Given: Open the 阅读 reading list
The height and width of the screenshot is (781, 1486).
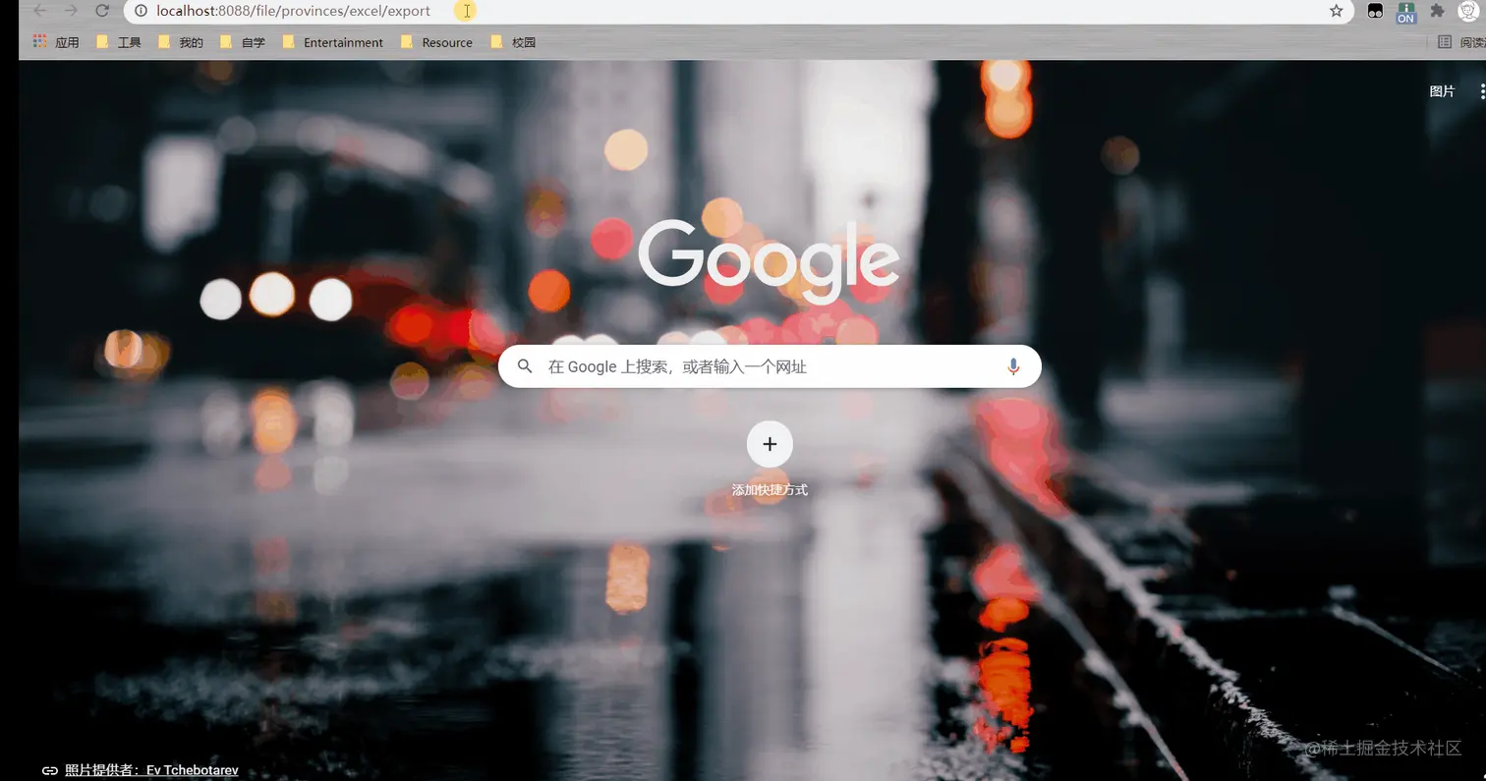Looking at the screenshot, I should click(x=1461, y=42).
